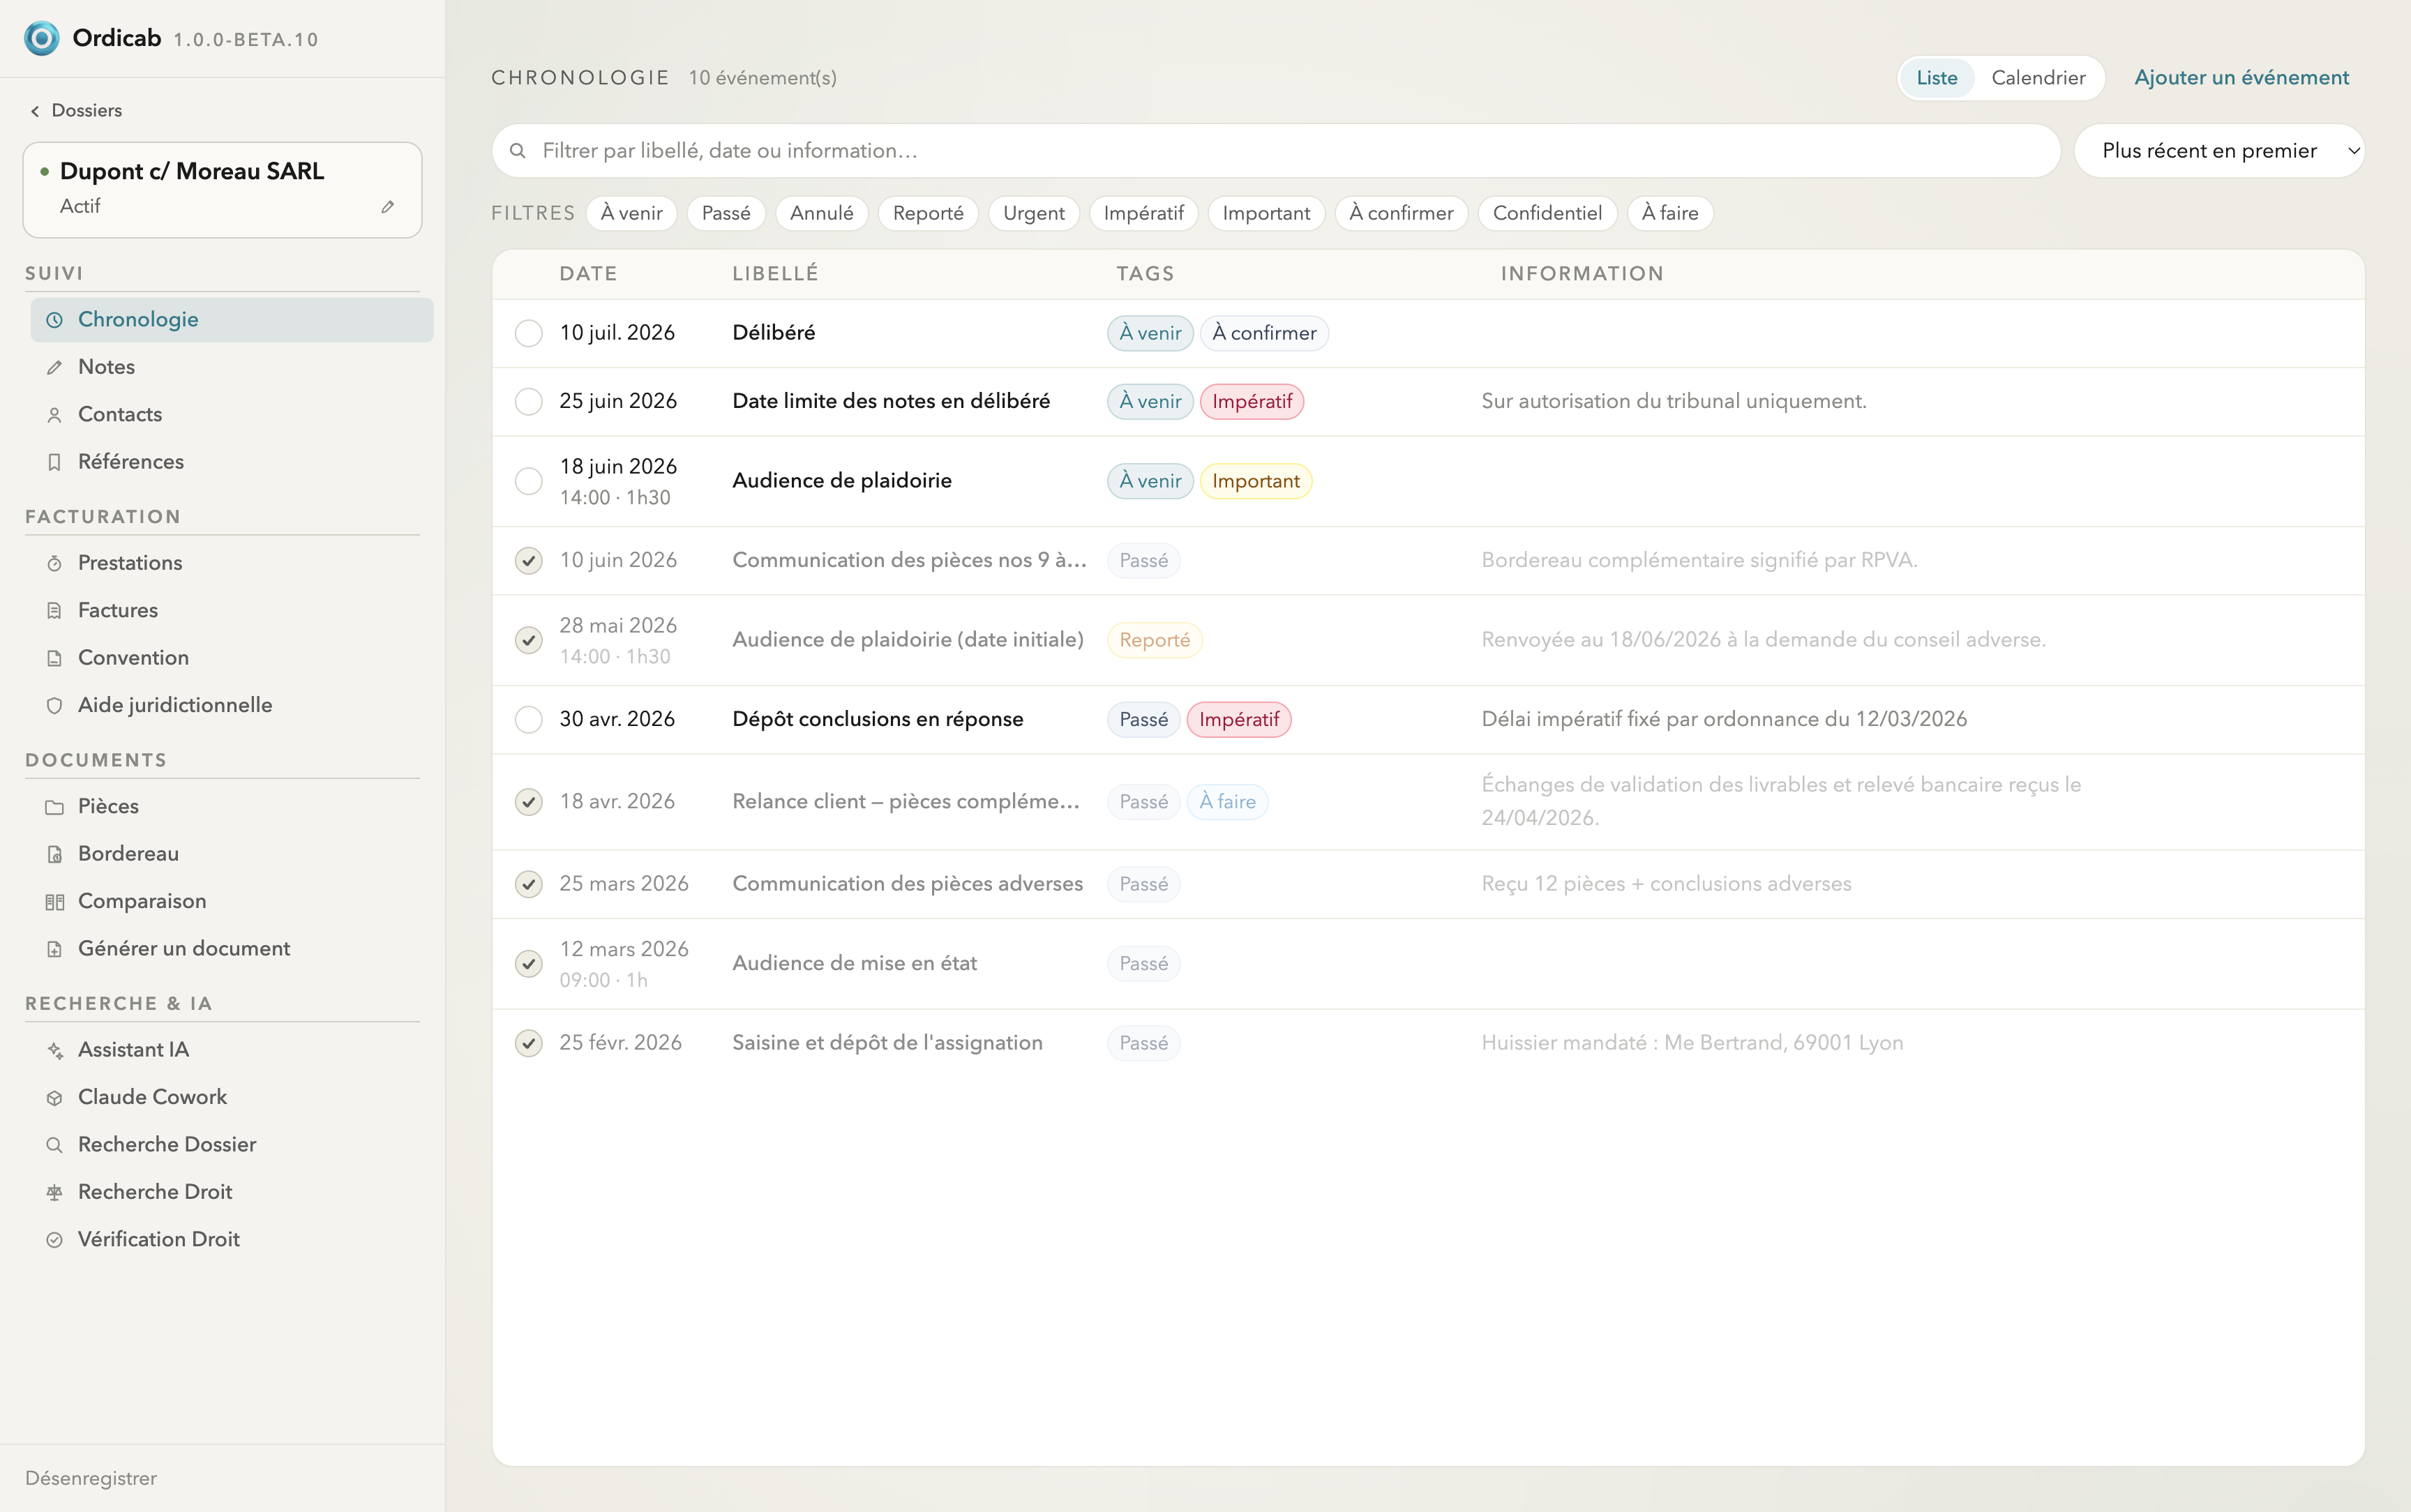The width and height of the screenshot is (2411, 1512).
Task: Click the back chevron beside Dossiers
Action: 35,111
